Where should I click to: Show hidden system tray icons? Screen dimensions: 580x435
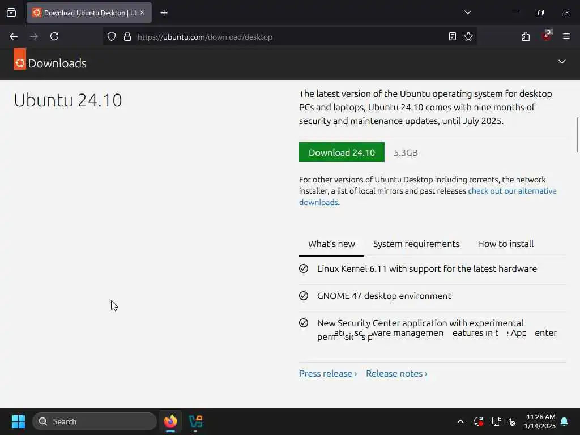pos(460,421)
